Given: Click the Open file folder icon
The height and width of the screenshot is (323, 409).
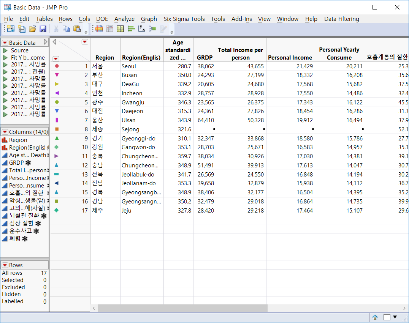Looking at the screenshot, I should click(x=32, y=29).
